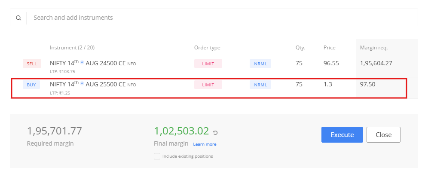The image size is (428, 177).
Task: Click weekly expiry icon on 24500 CE
Action: point(82,63)
